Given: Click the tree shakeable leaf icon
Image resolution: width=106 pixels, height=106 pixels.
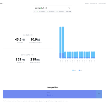Looking at the screenshot, I should (38, 11).
